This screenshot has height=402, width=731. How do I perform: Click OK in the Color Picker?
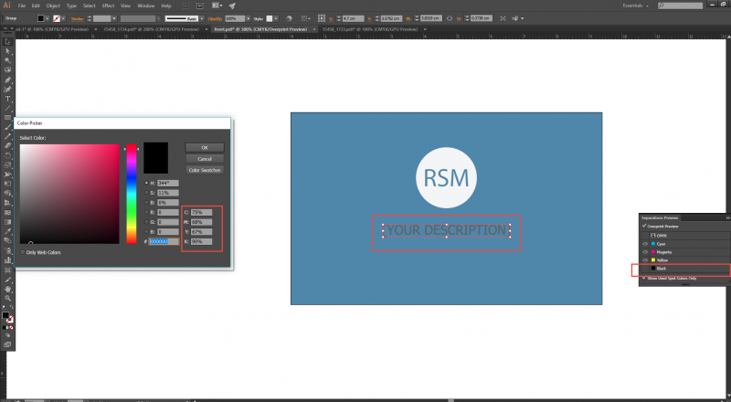[204, 146]
